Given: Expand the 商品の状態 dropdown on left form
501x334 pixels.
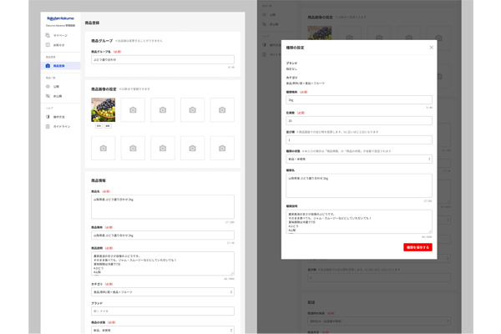Looking at the screenshot, I should click(162, 330).
